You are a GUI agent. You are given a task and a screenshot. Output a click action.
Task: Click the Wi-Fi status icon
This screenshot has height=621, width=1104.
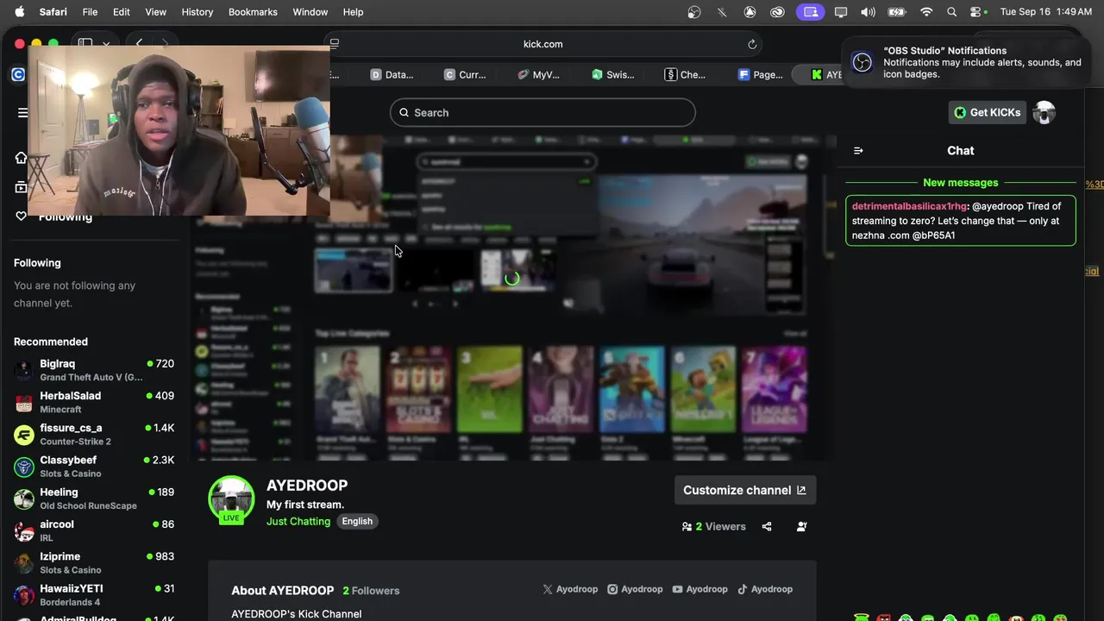tap(926, 12)
